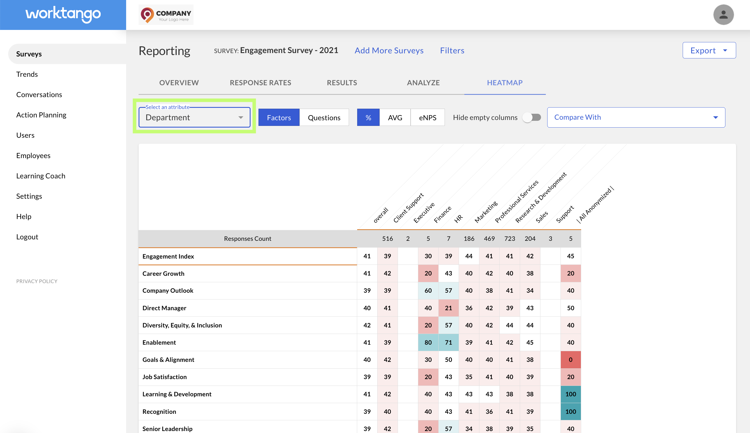Select the % display mode
Image resolution: width=750 pixels, height=433 pixels.
[x=368, y=117]
